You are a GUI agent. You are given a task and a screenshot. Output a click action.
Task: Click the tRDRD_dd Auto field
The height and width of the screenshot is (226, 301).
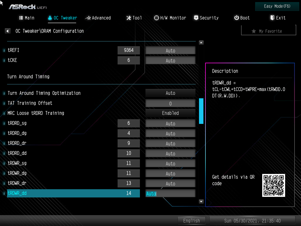170,153
